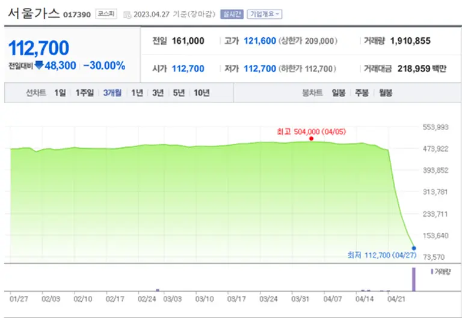Click the blue down-arrow icon next to 48,300

(39, 65)
